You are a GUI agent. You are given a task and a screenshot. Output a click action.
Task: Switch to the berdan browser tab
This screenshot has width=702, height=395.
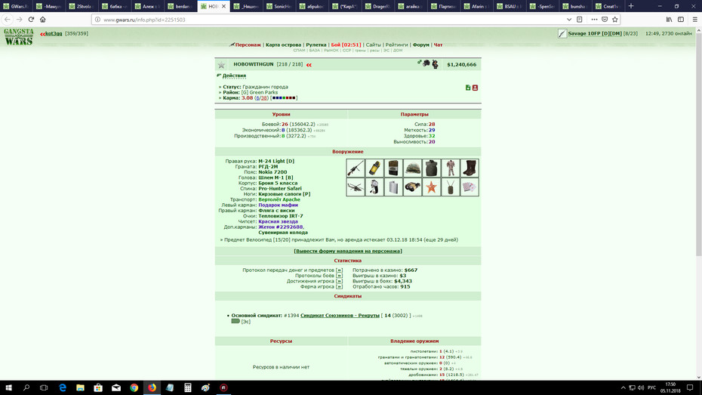(x=180, y=6)
